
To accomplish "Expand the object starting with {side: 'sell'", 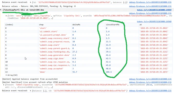I will point(6,16).
